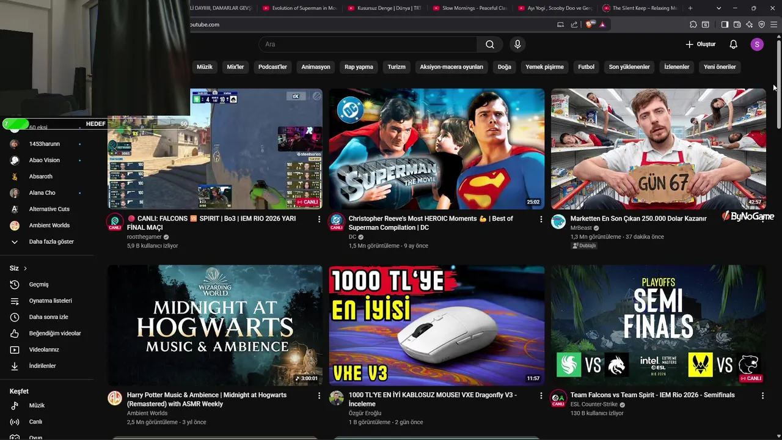Screen dimensions: 782x440
Task: Open roothegamer channel name link
Action: 144,237
